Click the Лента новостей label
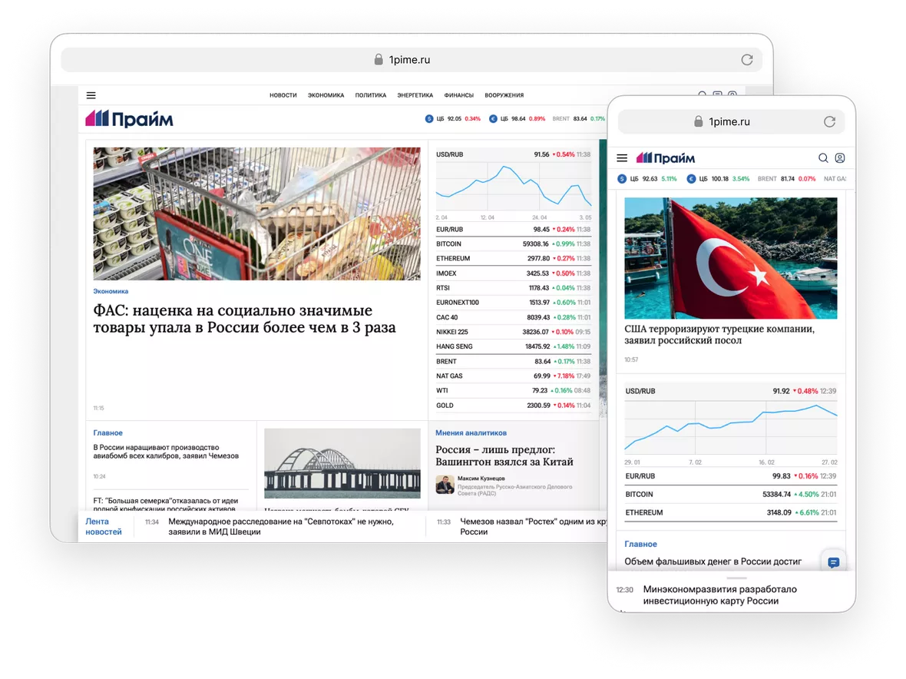Viewport: 906px width, 679px height. [104, 526]
